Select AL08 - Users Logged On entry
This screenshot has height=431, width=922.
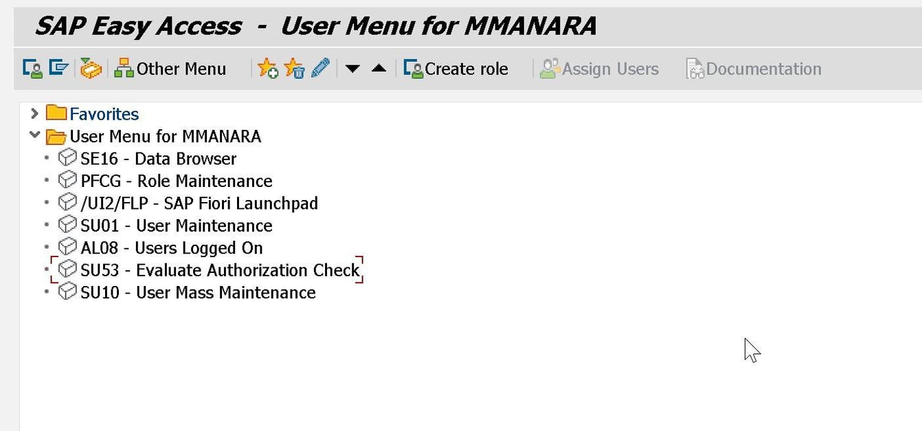[161, 247]
